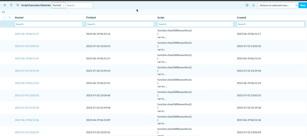The height and width of the screenshot is (136, 307).
Task: Open the list controls hamburger menu
Action: (5, 5)
